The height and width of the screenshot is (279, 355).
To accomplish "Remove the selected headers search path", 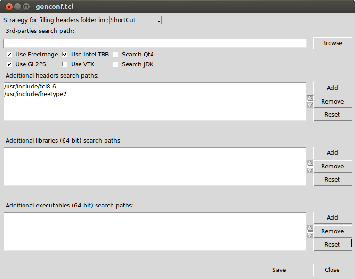I will coord(332,101).
